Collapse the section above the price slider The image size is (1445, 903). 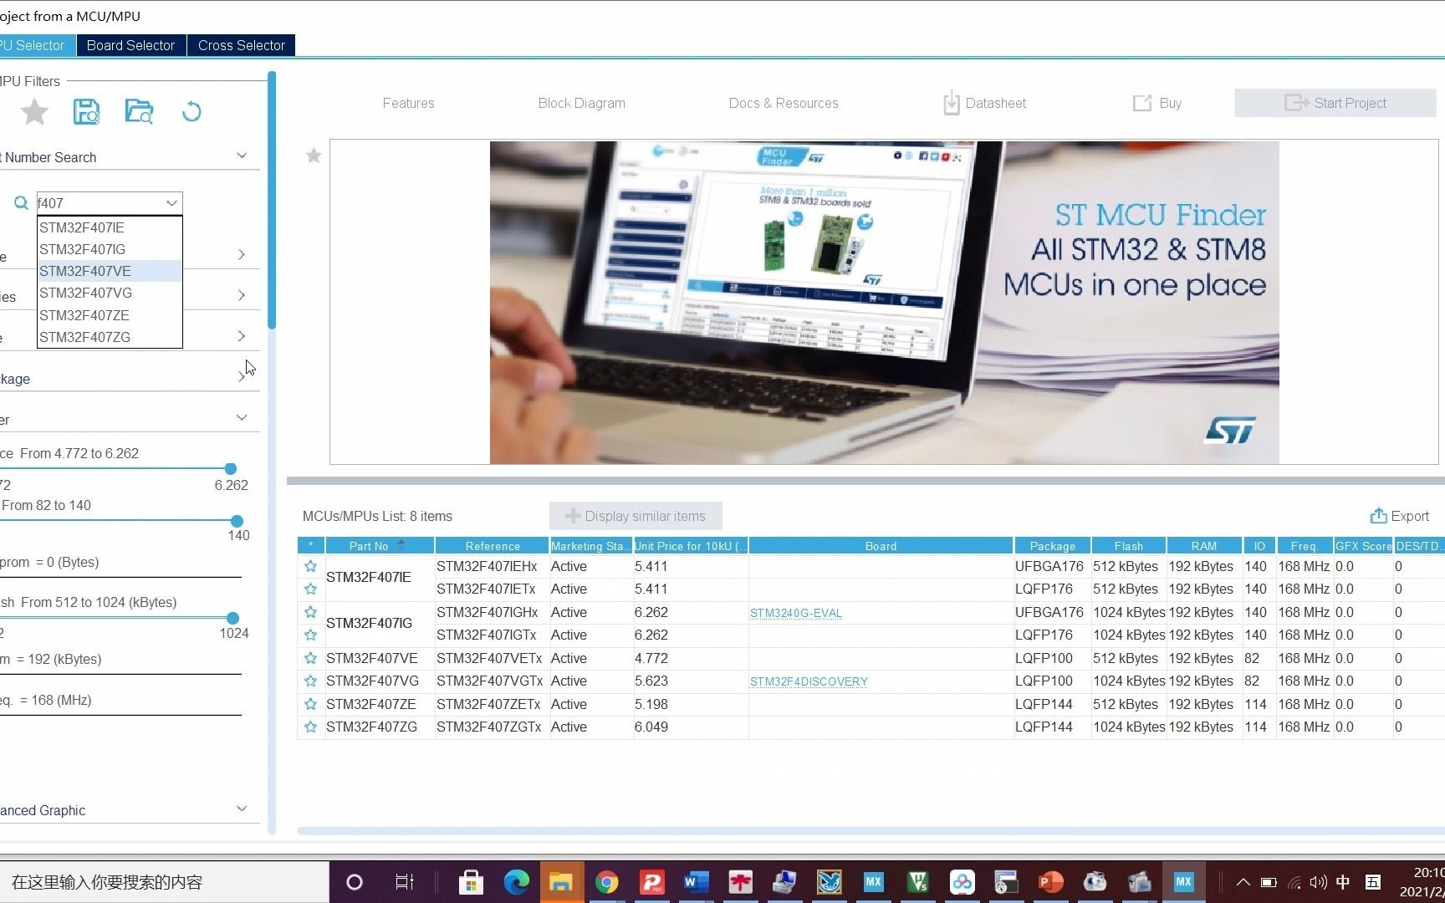pos(242,417)
